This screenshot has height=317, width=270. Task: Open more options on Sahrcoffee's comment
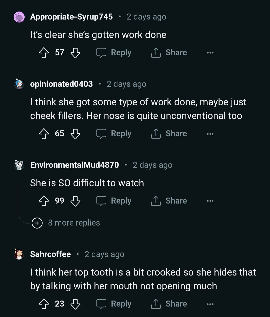pos(210,304)
